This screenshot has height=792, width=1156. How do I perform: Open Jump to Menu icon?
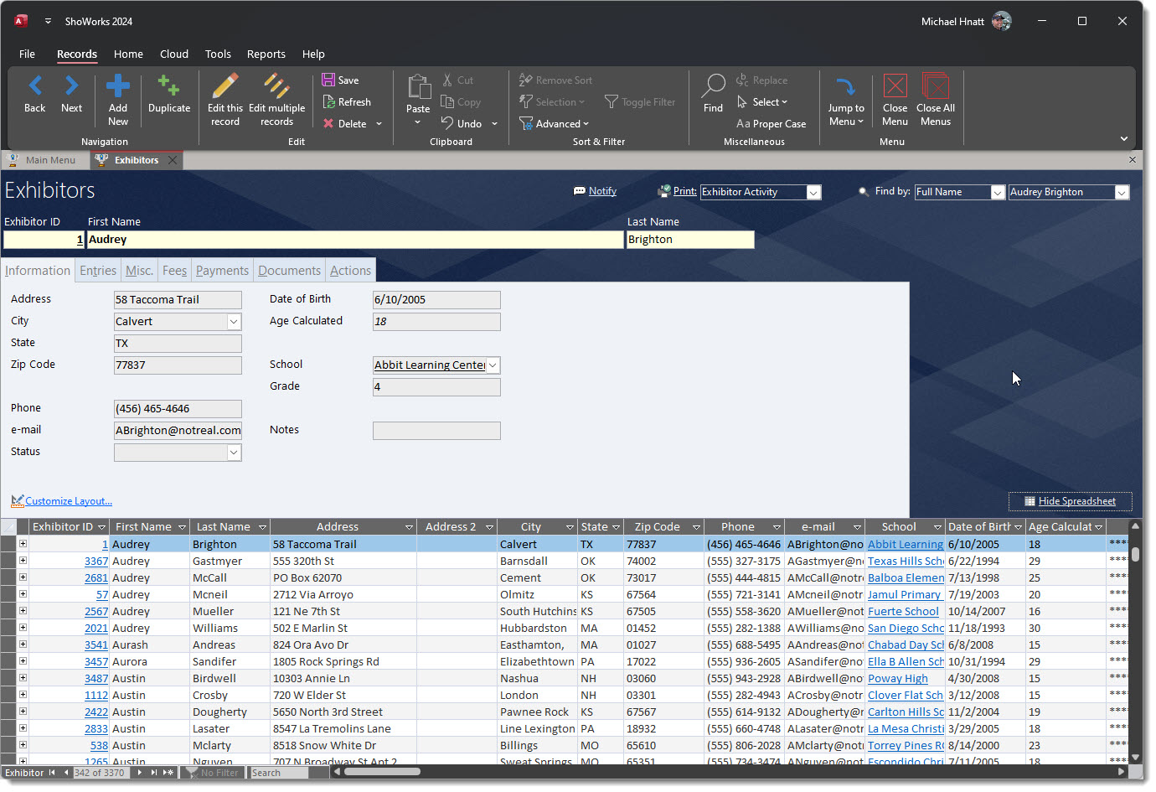click(846, 86)
